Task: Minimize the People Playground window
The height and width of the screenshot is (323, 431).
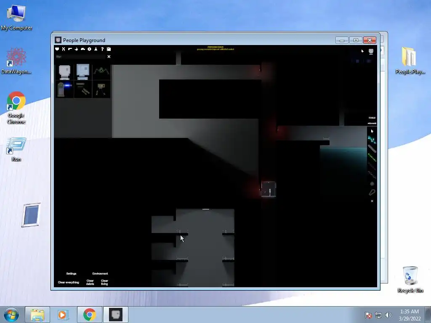Action: pyautogui.click(x=342, y=40)
